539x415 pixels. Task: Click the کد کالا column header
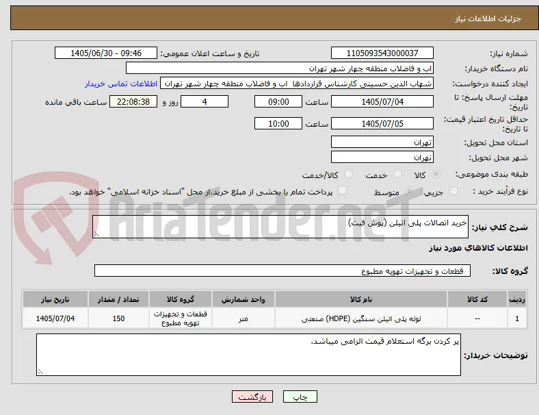point(477,299)
